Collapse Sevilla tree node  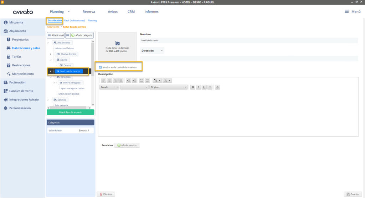click(x=51, y=60)
